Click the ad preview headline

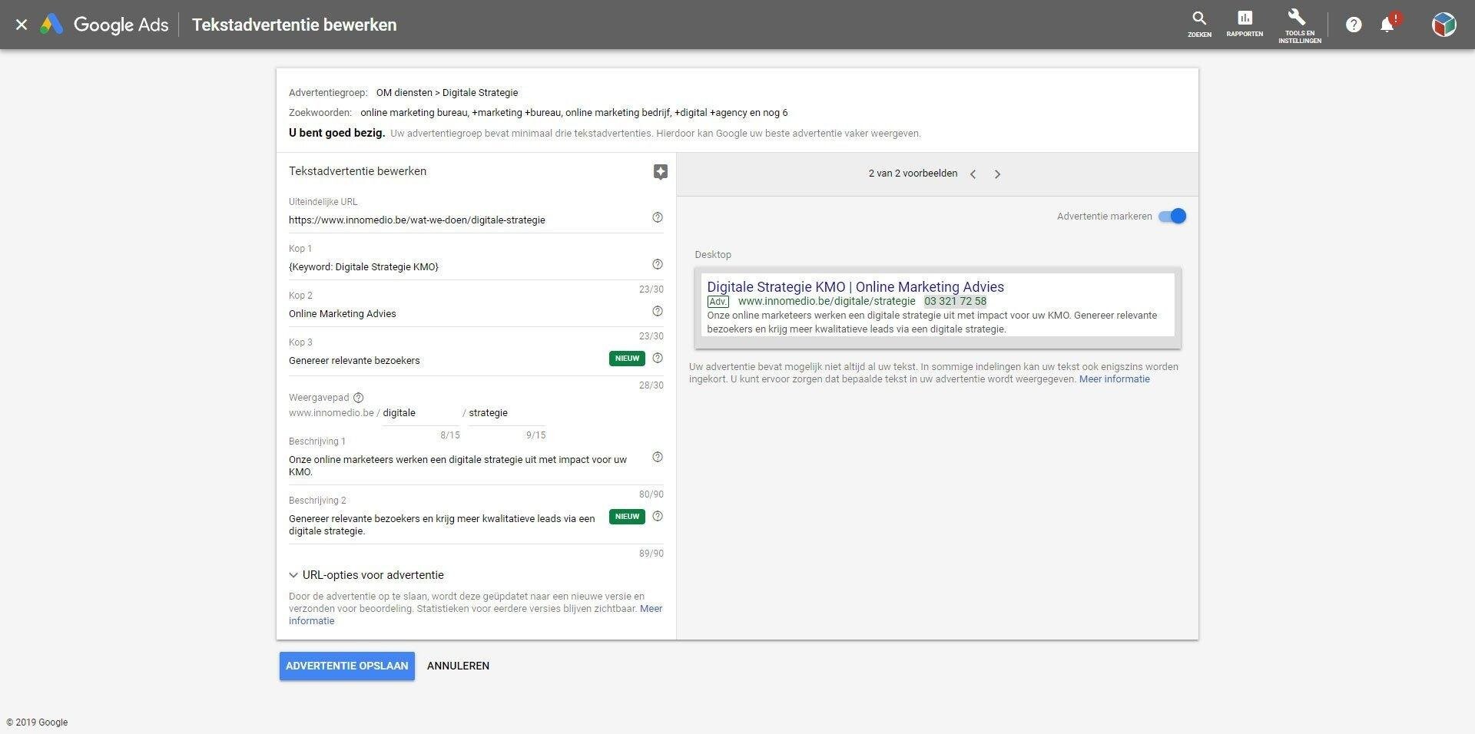tap(855, 286)
